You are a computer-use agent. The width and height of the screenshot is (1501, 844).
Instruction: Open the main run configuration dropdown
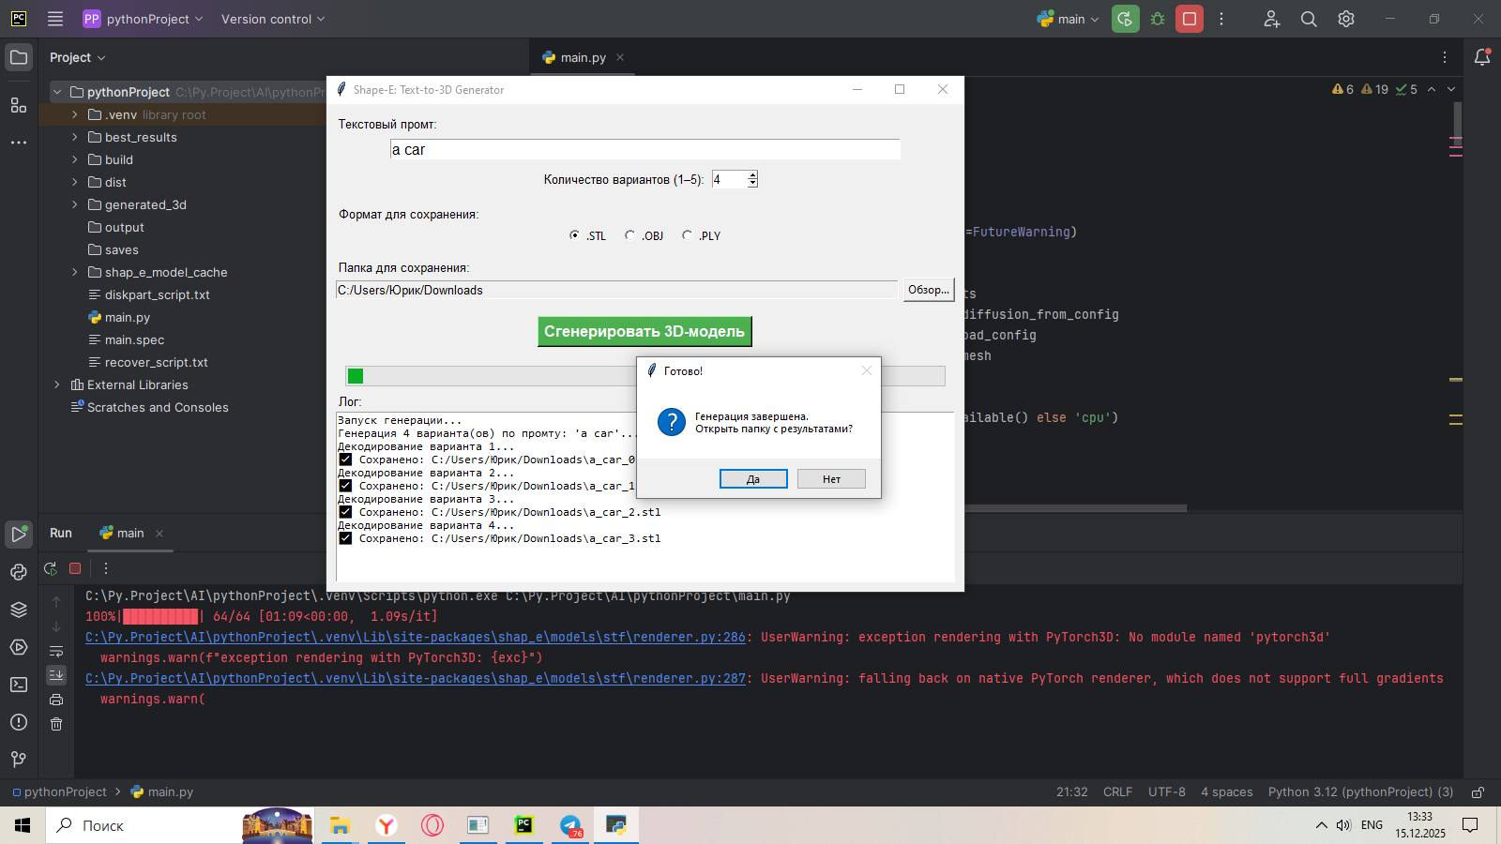(x=1069, y=19)
